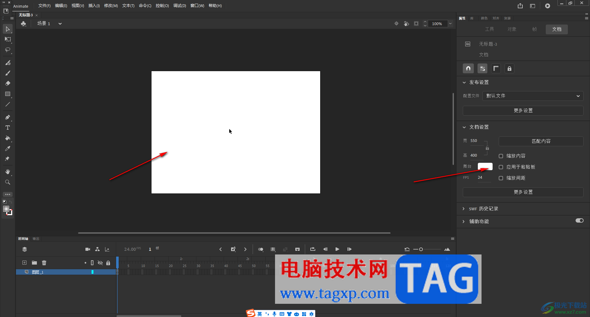Switch to the 工具 properties tab
This screenshot has width=590, height=317.
pyautogui.click(x=490, y=29)
